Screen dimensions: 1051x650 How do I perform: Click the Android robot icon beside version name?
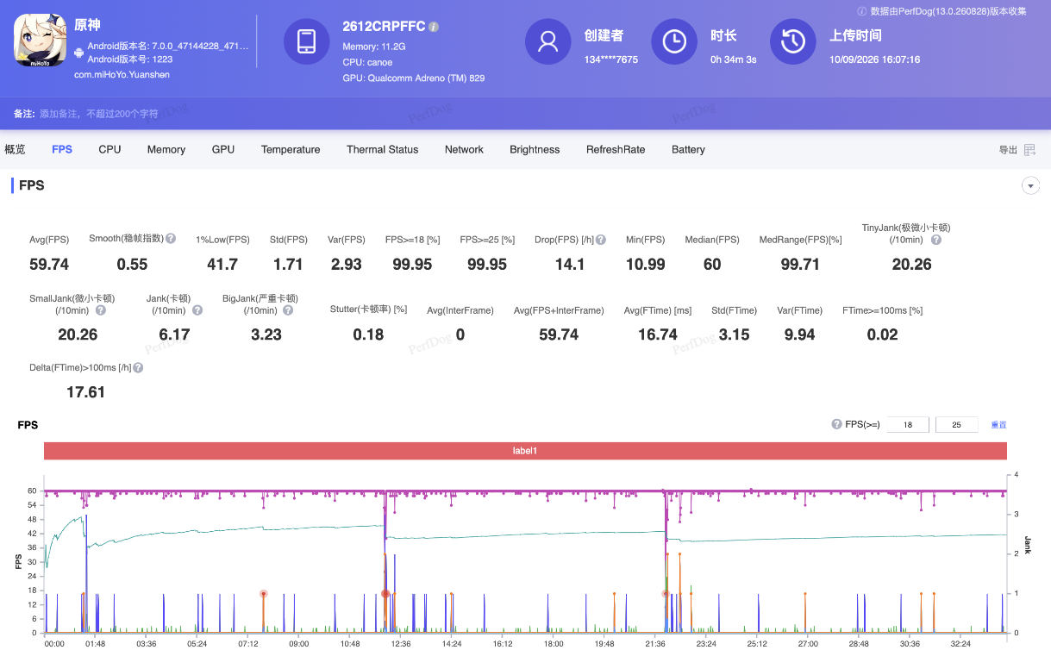79,52
